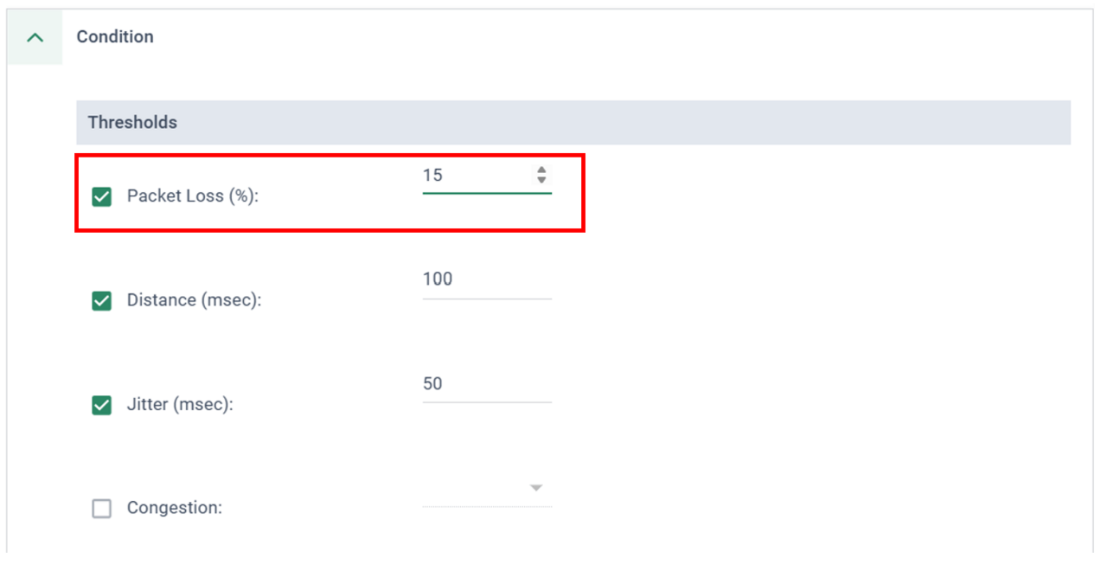Click the Condition section title
This screenshot has height=565, width=1107.
(x=115, y=37)
